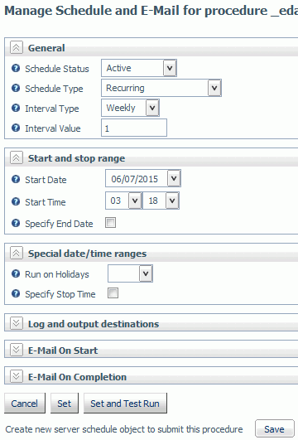
Task: Click the Save button
Action: [275, 428]
